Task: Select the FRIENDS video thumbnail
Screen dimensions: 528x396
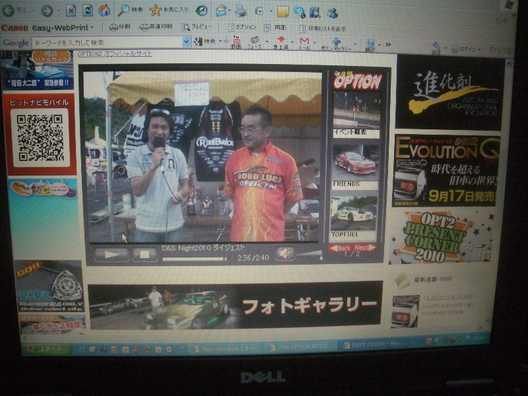Action: [354, 167]
